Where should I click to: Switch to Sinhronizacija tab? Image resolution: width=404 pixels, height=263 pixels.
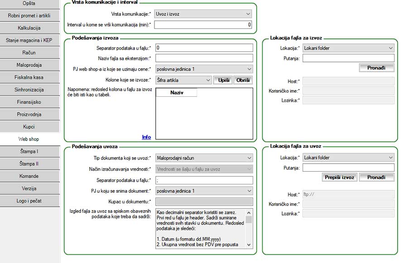coord(29,90)
